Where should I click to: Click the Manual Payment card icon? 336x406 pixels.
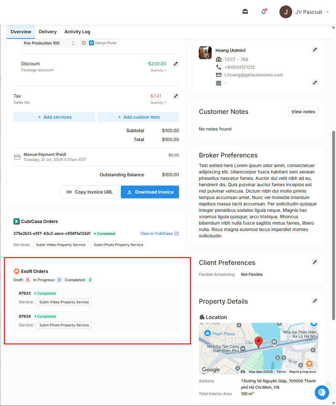pos(17,157)
